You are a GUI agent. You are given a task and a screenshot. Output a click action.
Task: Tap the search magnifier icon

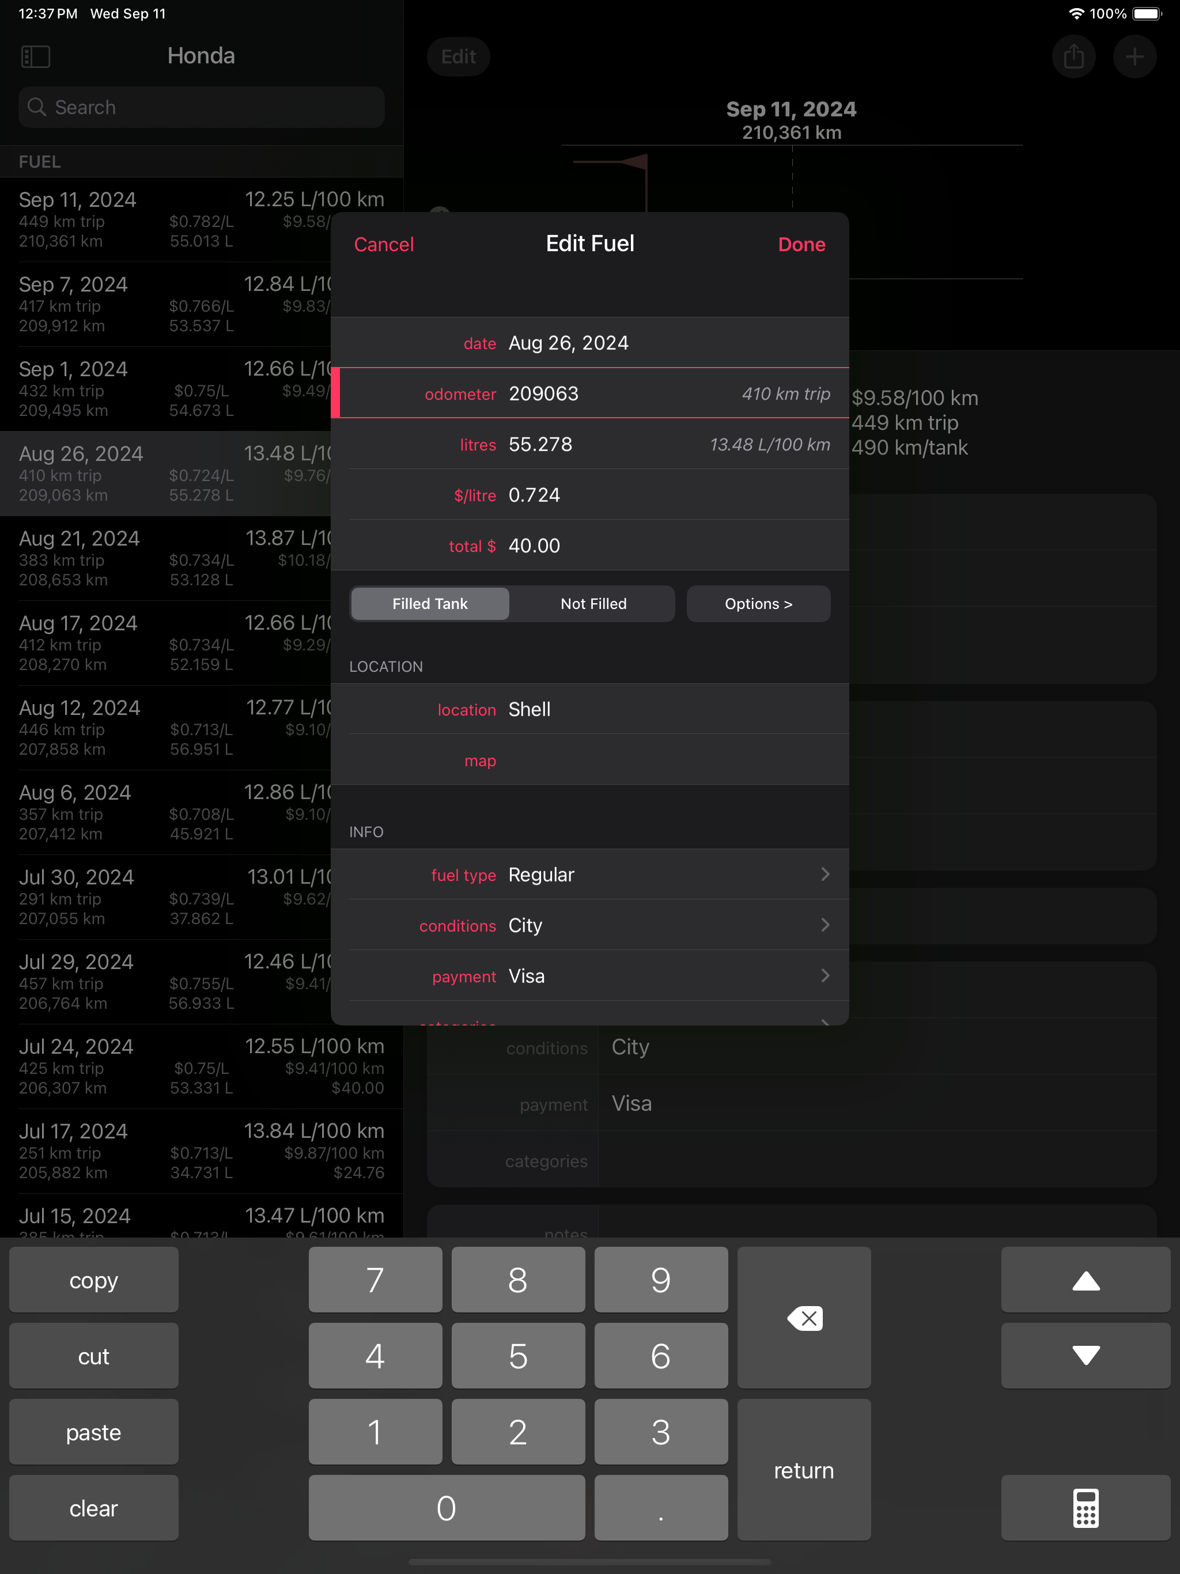point(37,107)
